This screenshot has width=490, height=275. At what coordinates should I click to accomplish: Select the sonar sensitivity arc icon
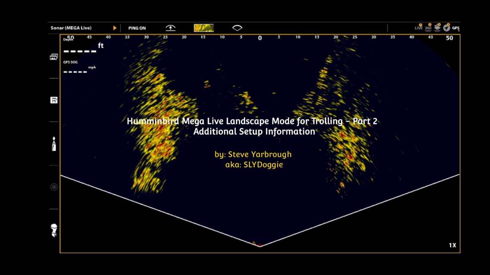pos(170,28)
